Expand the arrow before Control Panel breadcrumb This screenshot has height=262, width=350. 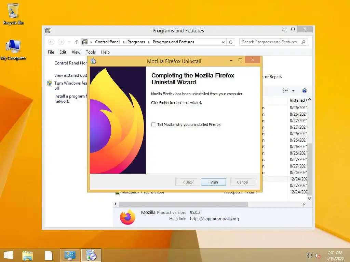(91, 42)
